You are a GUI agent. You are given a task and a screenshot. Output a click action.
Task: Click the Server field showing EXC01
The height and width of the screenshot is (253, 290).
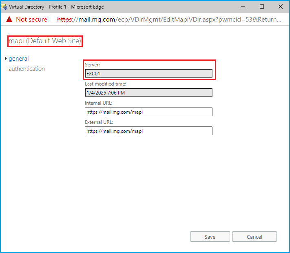pyautogui.click(x=148, y=73)
